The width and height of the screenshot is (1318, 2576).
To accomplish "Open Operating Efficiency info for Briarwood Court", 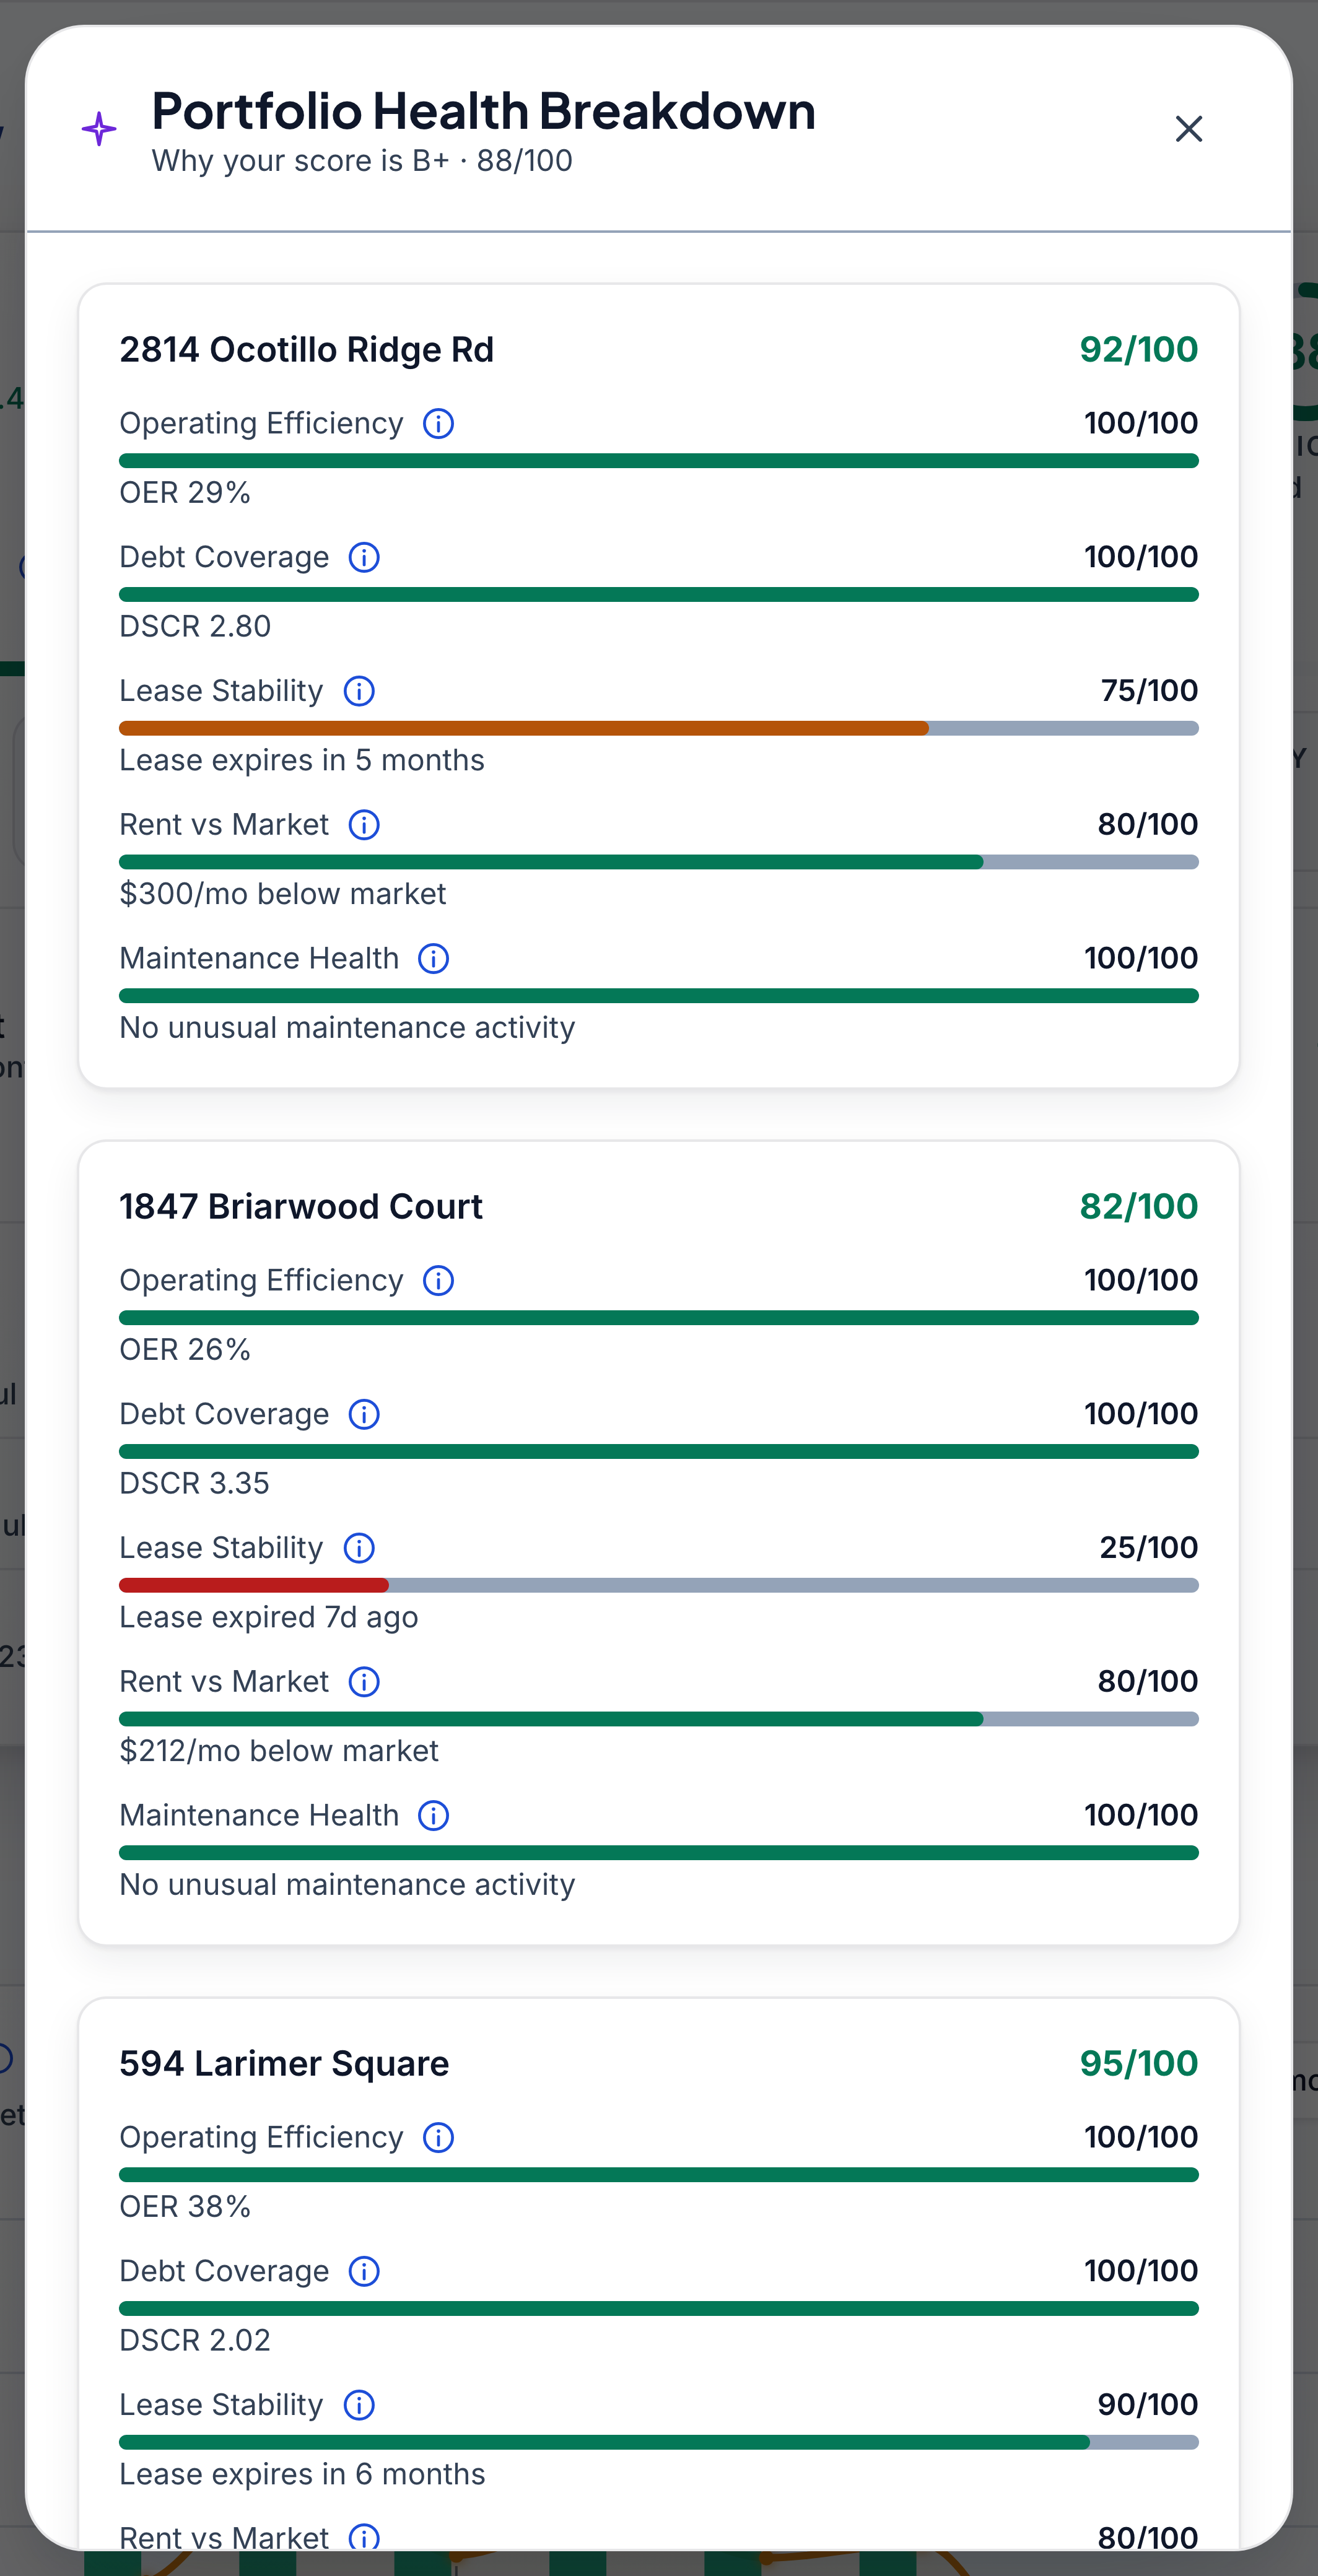I will [x=438, y=1281].
